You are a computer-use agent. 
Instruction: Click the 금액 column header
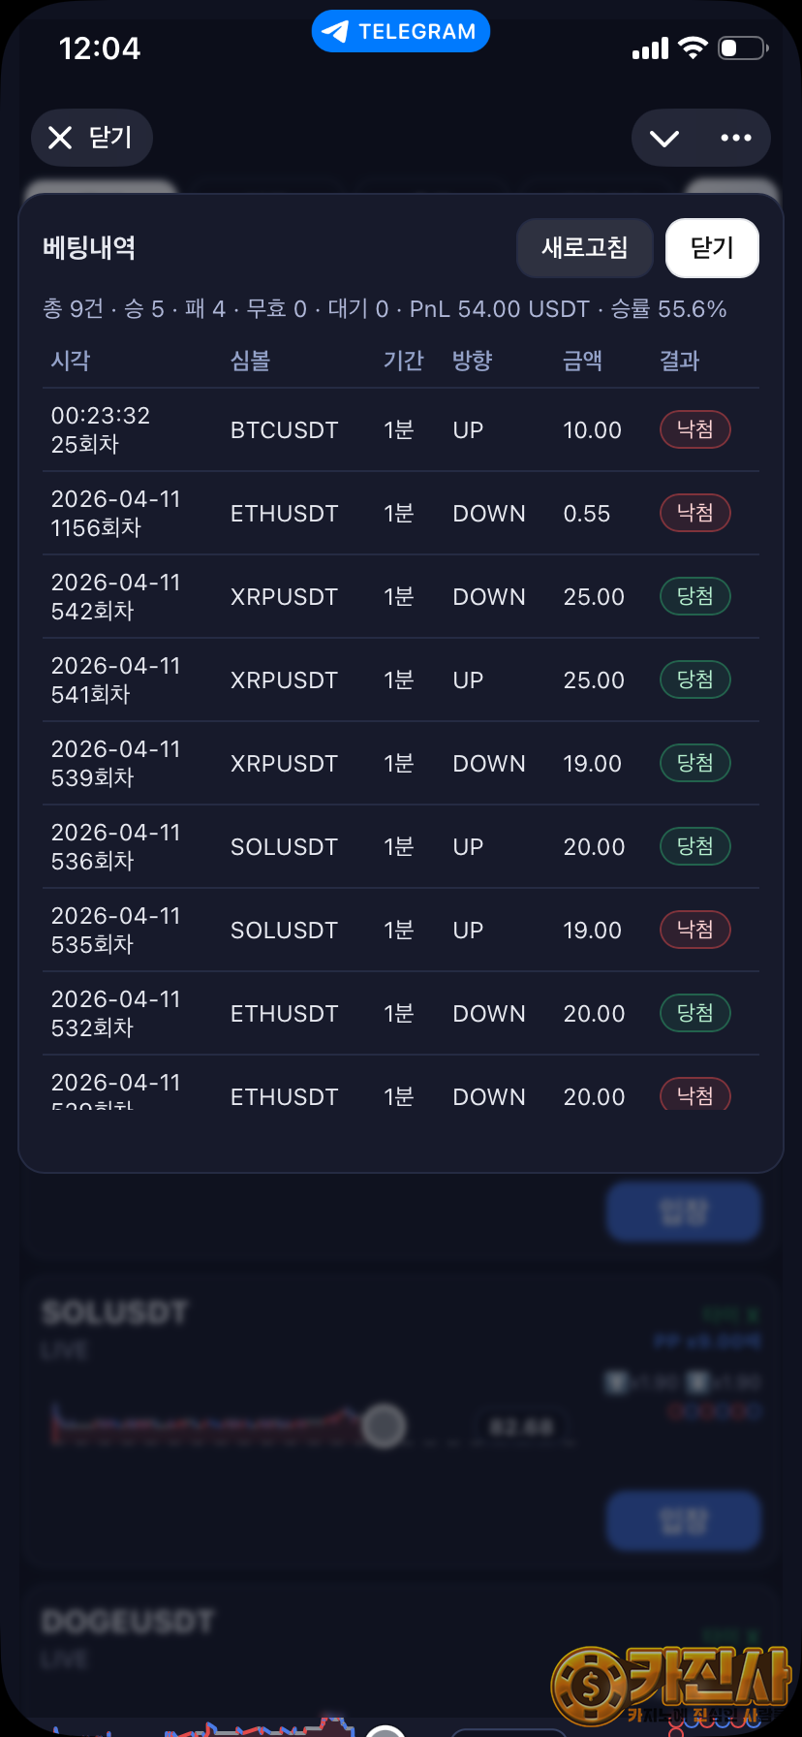[x=582, y=361]
